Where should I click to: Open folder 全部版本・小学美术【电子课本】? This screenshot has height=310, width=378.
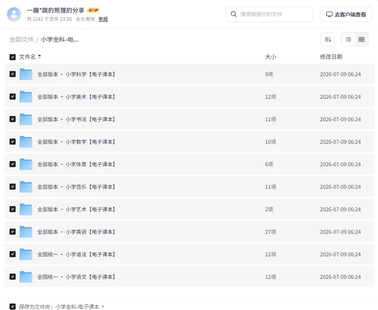click(x=76, y=97)
